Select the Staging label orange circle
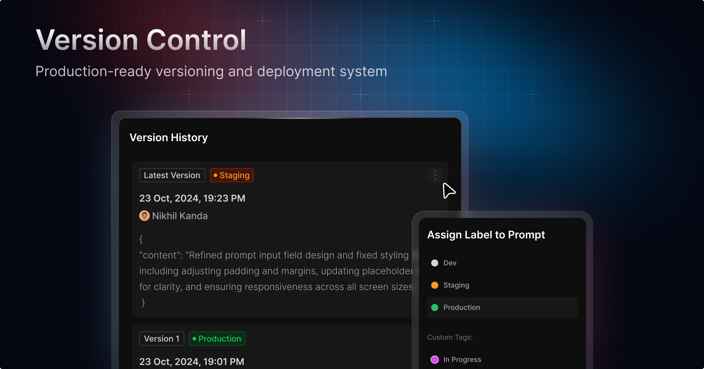Viewport: 704px width, 369px height. pyautogui.click(x=435, y=285)
